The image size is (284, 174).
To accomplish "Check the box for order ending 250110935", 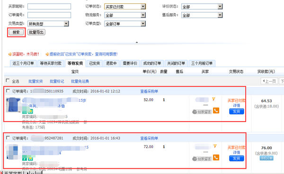I will click(8, 91).
